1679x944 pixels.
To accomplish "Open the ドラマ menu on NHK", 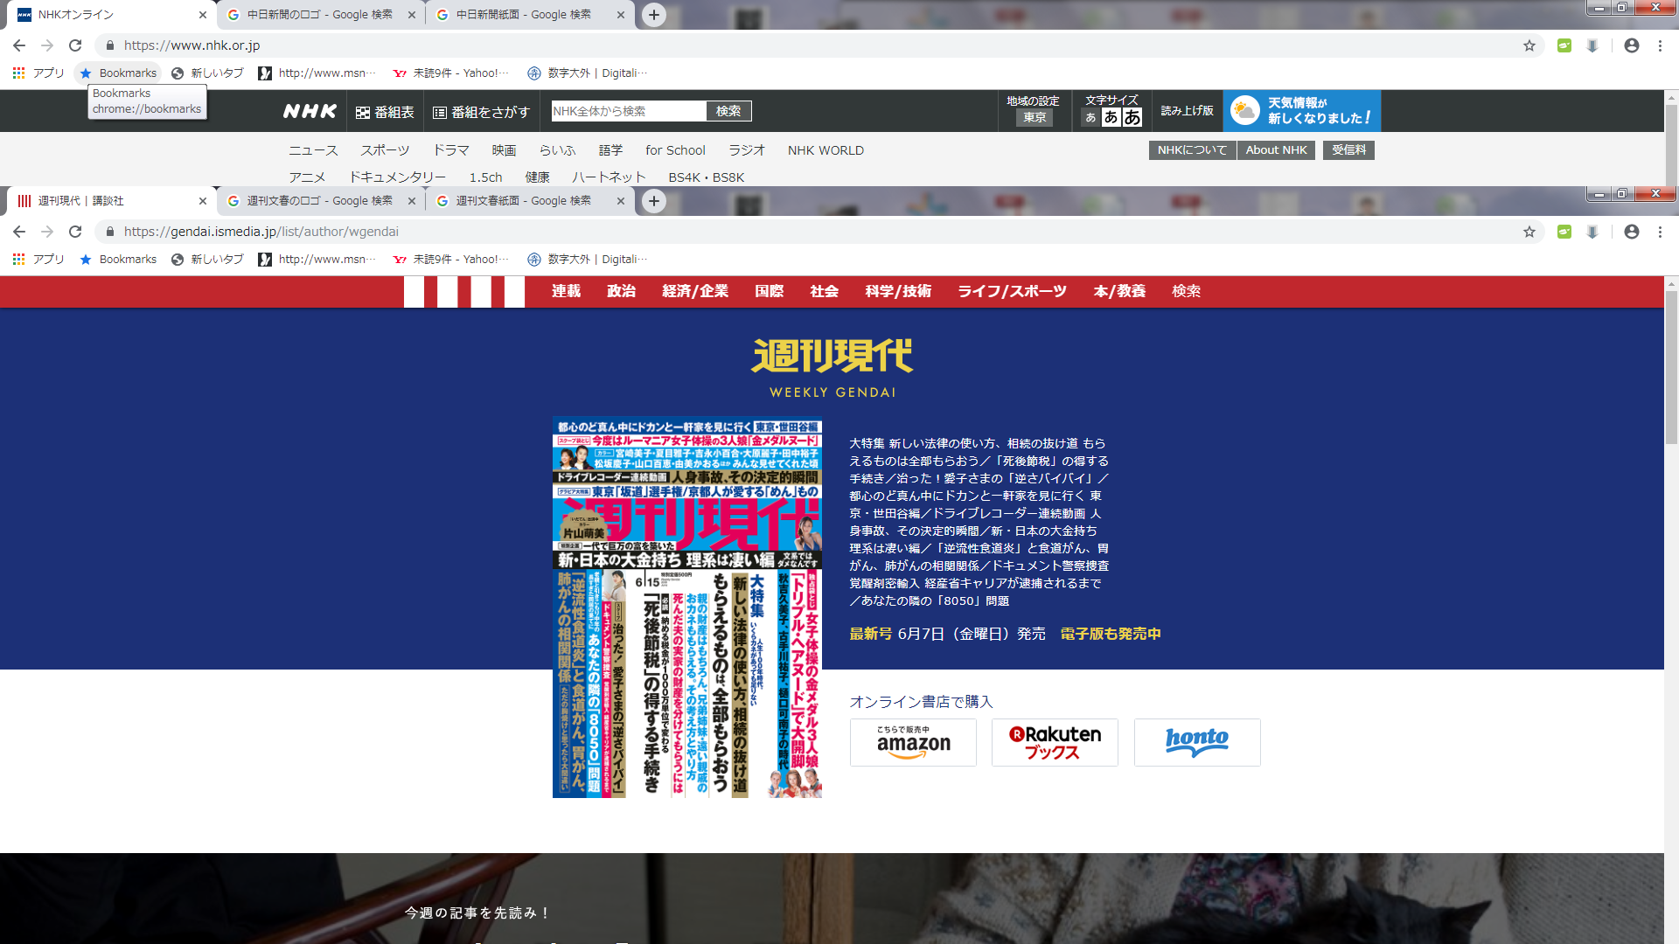I will [x=451, y=150].
